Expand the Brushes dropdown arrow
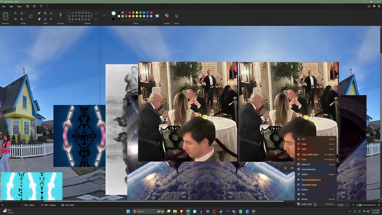 coord(60,19)
